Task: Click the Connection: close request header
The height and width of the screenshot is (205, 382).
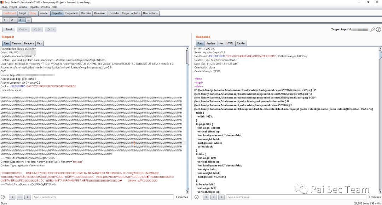Action: pyautogui.click(x=11, y=90)
